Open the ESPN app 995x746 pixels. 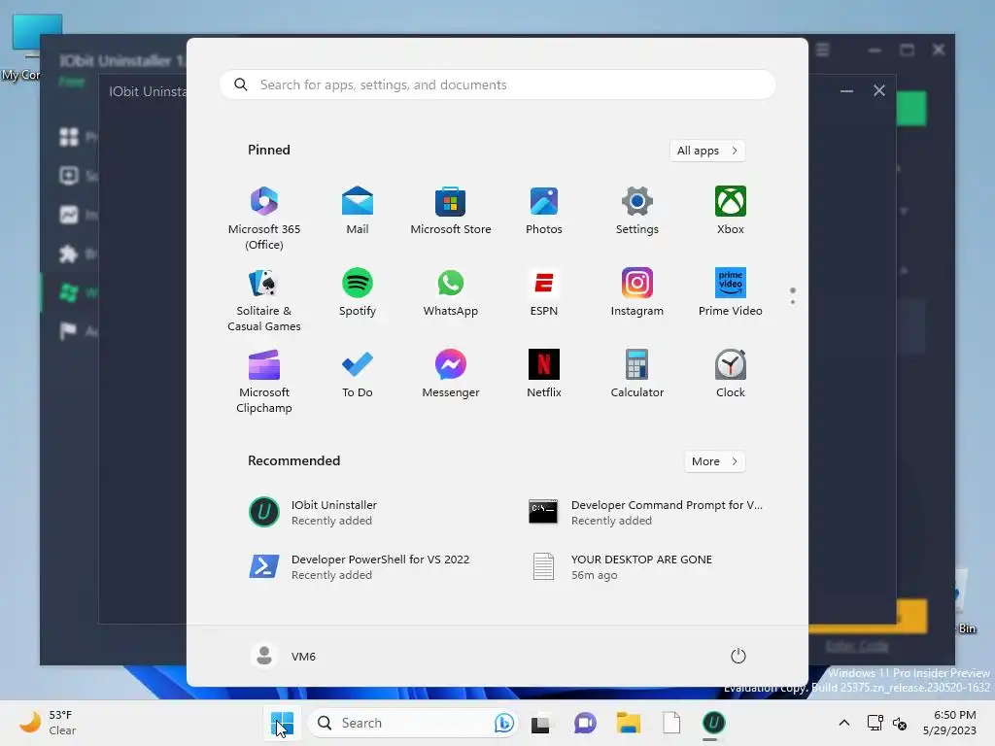coord(544,292)
